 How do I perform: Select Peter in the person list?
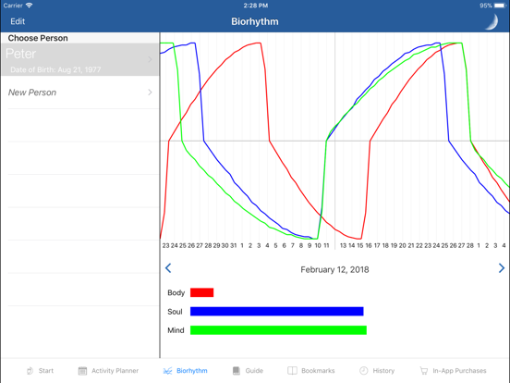(x=80, y=59)
